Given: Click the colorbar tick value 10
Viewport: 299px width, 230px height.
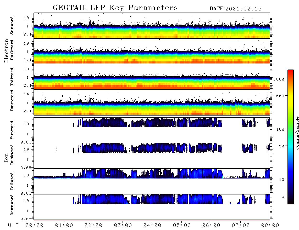Looking at the screenshot, I should [x=282, y=180].
